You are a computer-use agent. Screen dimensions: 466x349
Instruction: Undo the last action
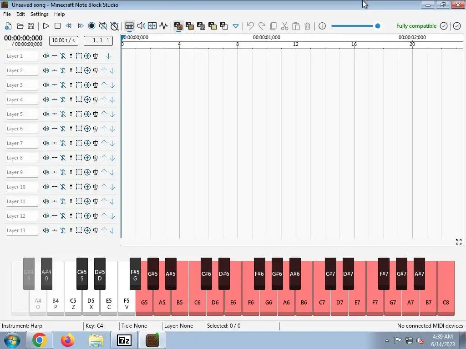click(250, 26)
